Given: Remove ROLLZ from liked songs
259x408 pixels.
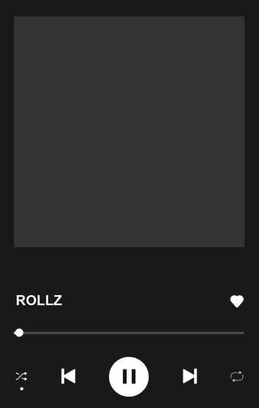Looking at the screenshot, I should 237,301.
